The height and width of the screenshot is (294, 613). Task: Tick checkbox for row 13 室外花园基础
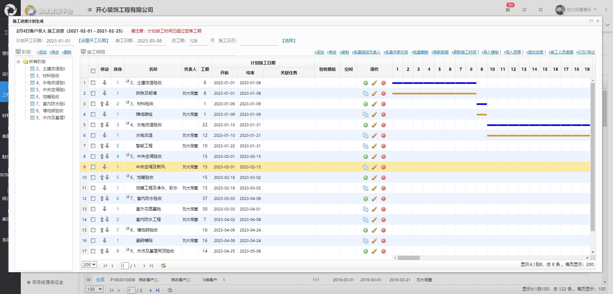point(93,209)
